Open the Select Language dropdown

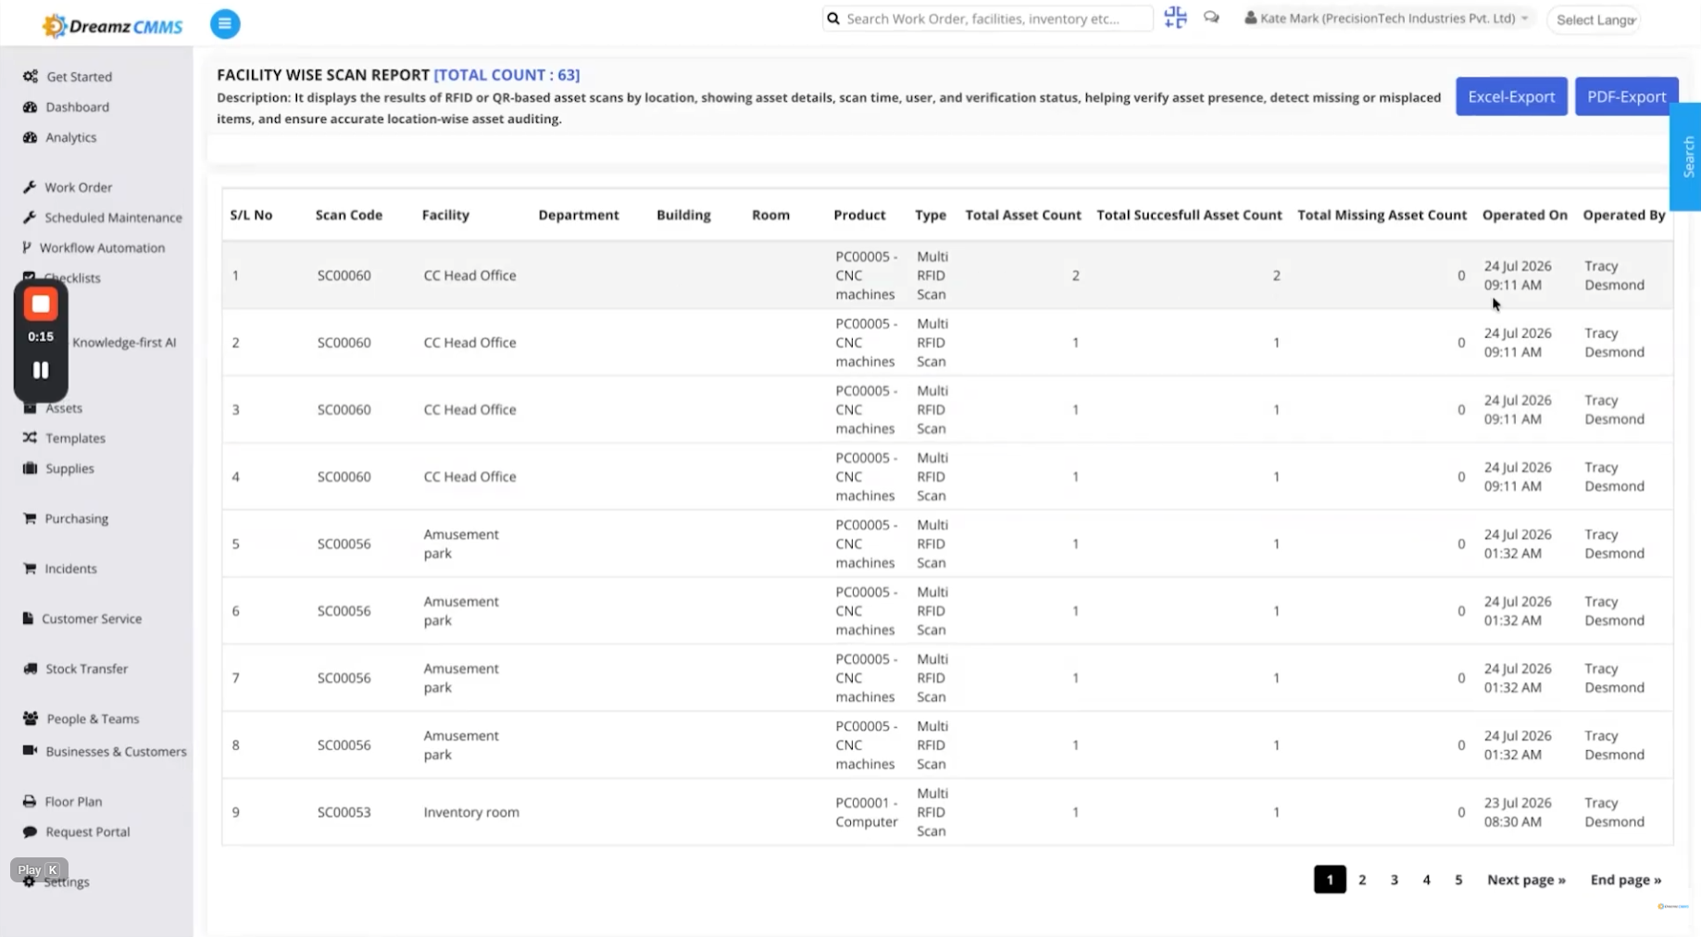[1595, 19]
